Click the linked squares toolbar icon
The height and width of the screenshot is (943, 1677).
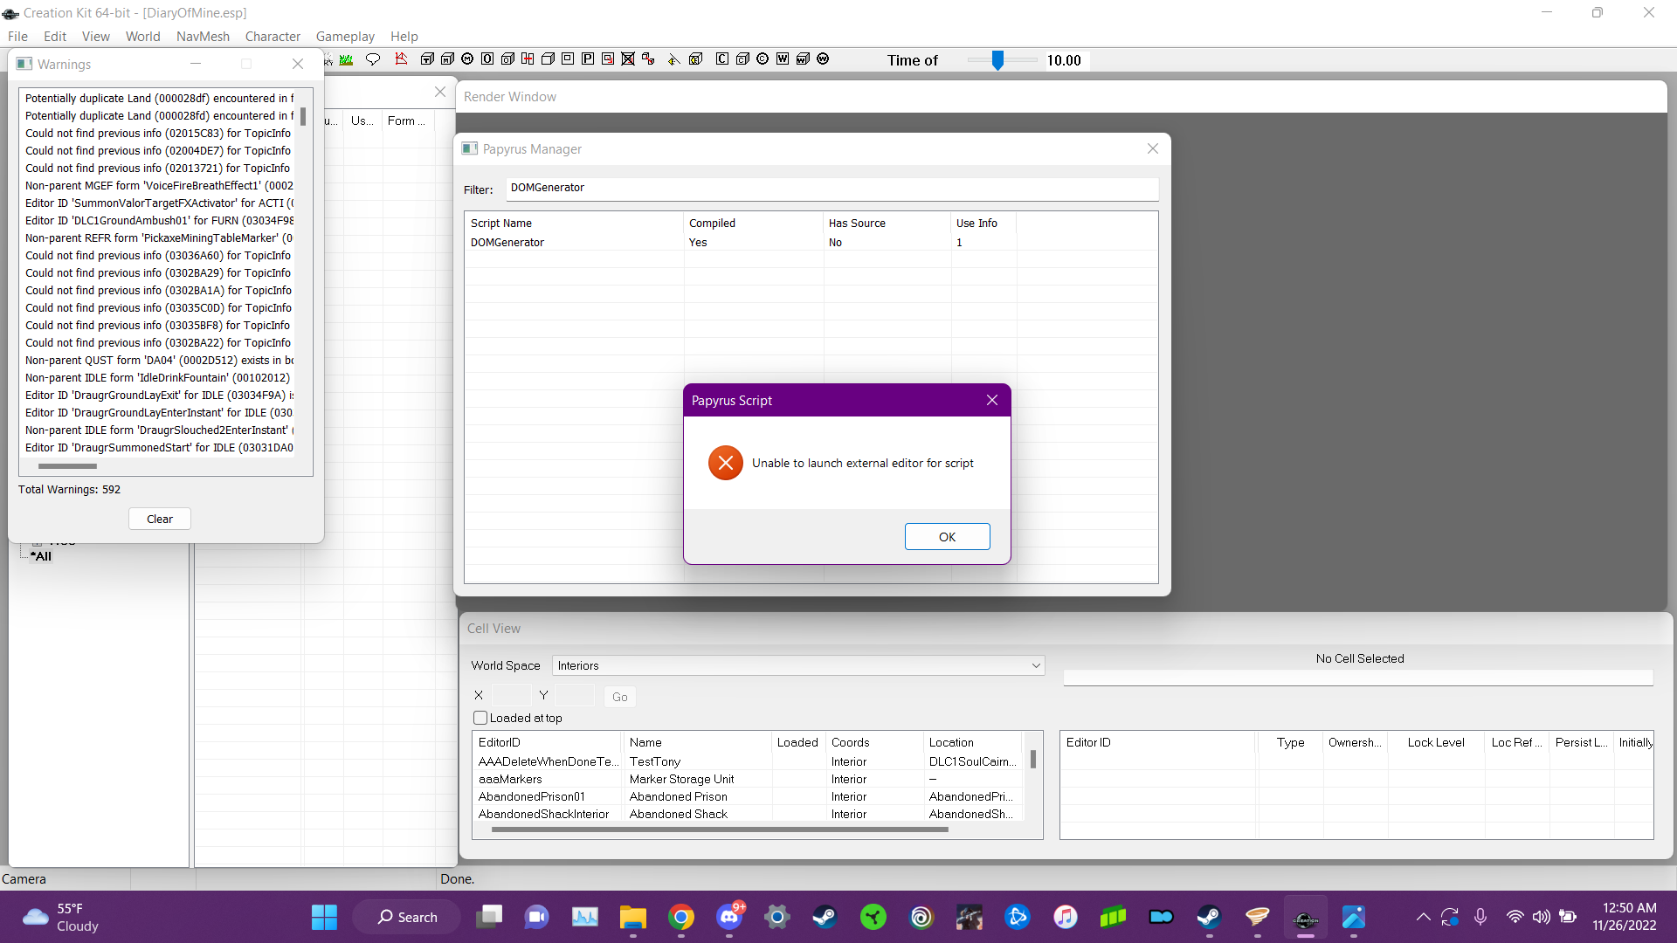click(648, 59)
